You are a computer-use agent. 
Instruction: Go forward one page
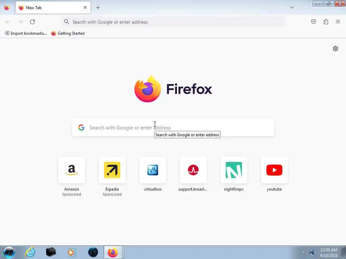[20, 22]
